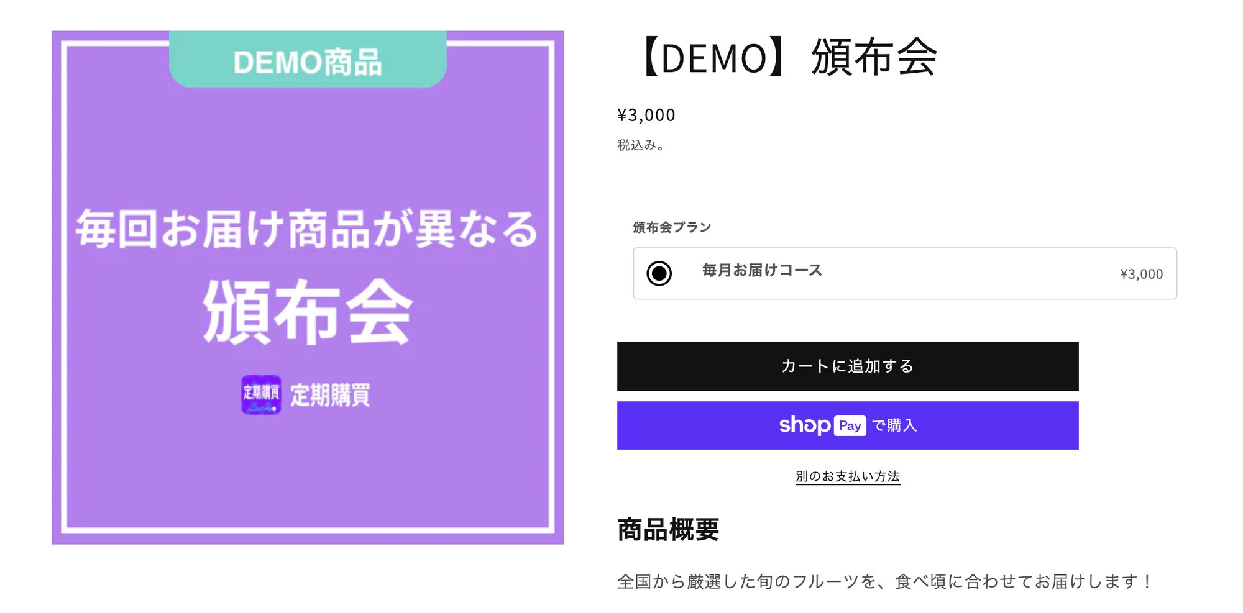Click the 毎回お届け商品が異なる image caption
Viewport: 1243px width, 613px height.
(308, 229)
